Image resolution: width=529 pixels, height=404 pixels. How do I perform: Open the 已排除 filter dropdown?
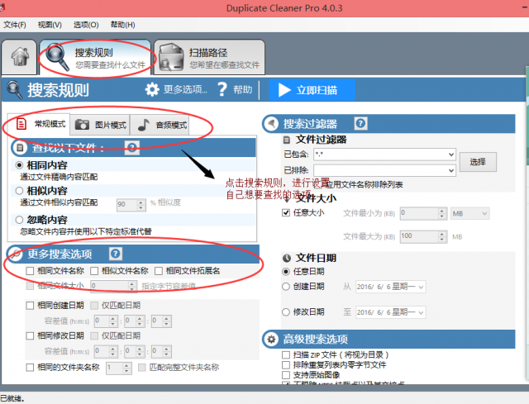click(x=451, y=170)
